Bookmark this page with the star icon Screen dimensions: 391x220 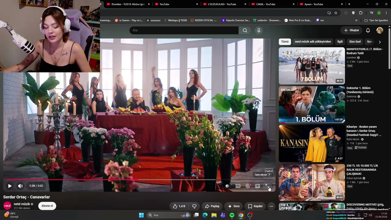click(336, 13)
